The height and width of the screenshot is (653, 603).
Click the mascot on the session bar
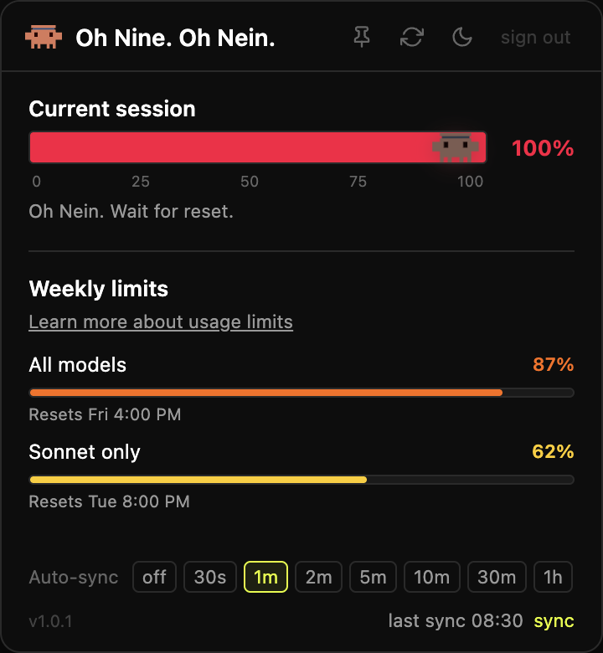pyautogui.click(x=456, y=147)
